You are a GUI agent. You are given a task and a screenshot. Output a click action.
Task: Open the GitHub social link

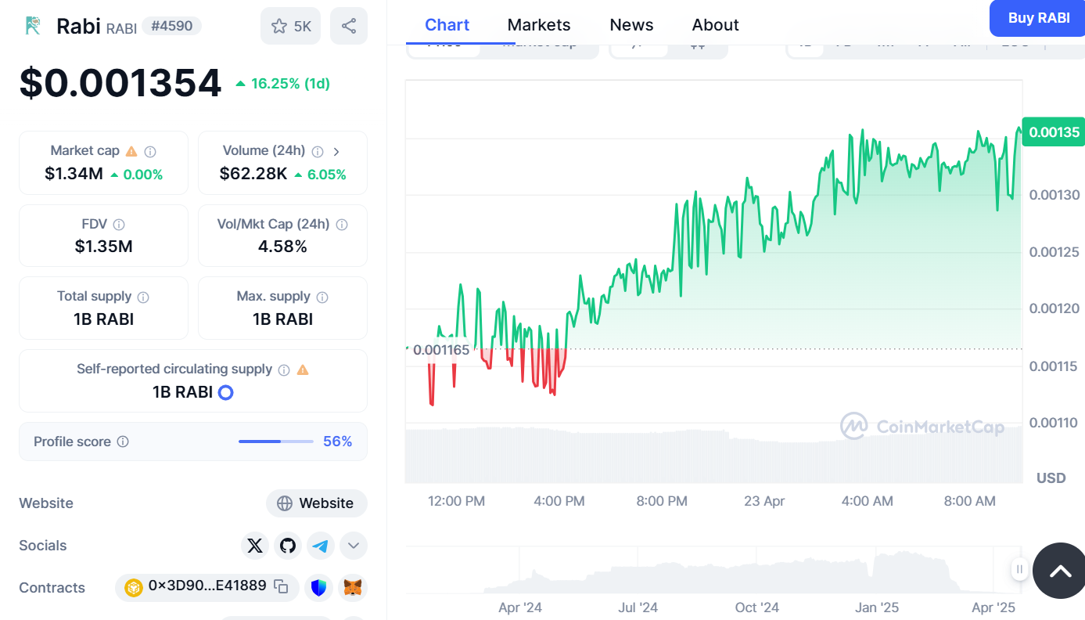tap(288, 546)
